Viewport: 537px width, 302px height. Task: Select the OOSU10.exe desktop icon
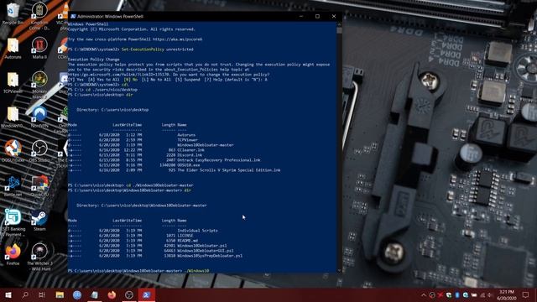coord(13,151)
